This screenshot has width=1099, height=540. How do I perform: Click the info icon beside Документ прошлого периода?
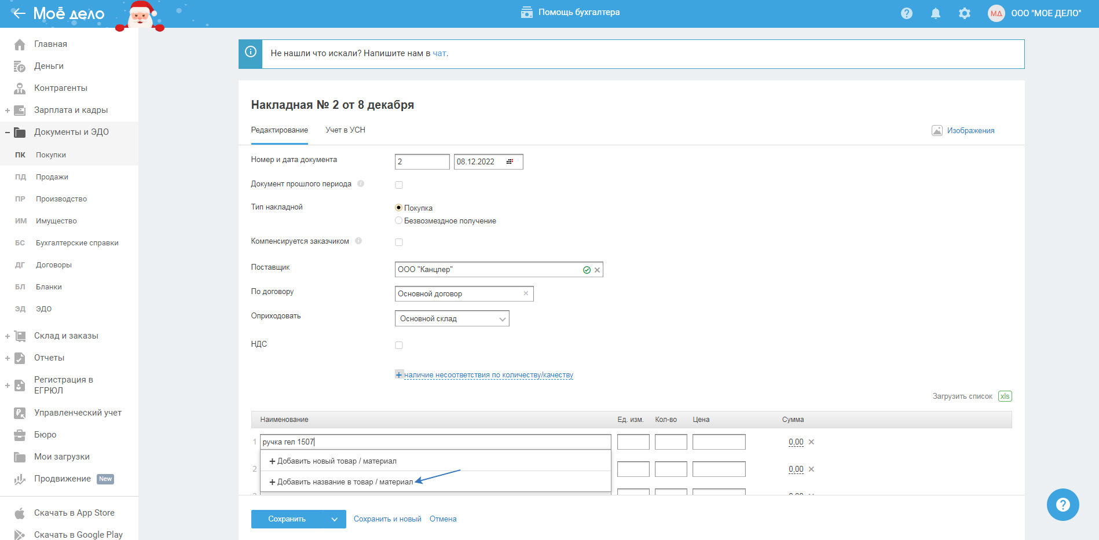(x=361, y=184)
